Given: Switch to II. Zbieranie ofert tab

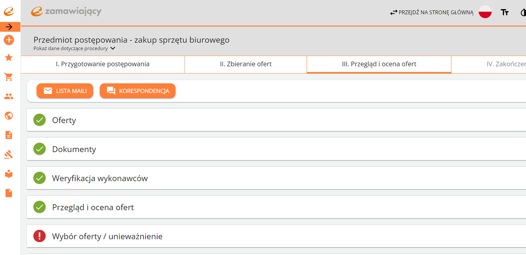Looking at the screenshot, I should pyautogui.click(x=246, y=64).
